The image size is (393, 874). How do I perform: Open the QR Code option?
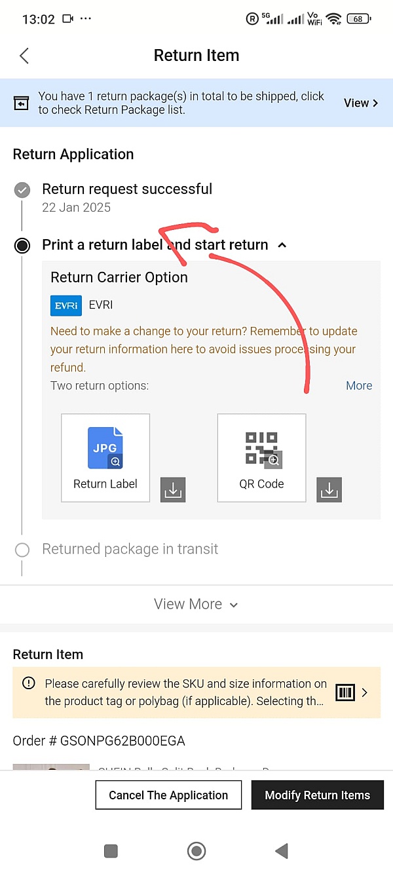261,457
